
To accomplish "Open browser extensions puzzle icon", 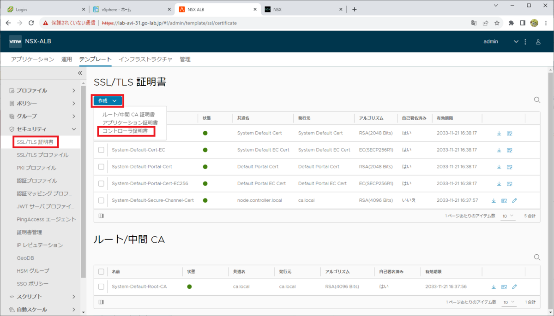I will tap(511, 23).
